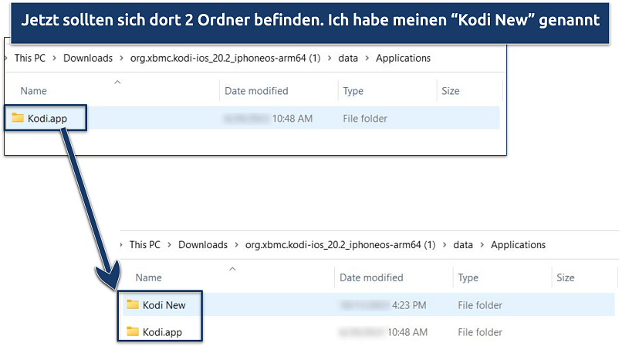
Task: Expand chevron after 'Downloads' in lower window
Action: 236,245
